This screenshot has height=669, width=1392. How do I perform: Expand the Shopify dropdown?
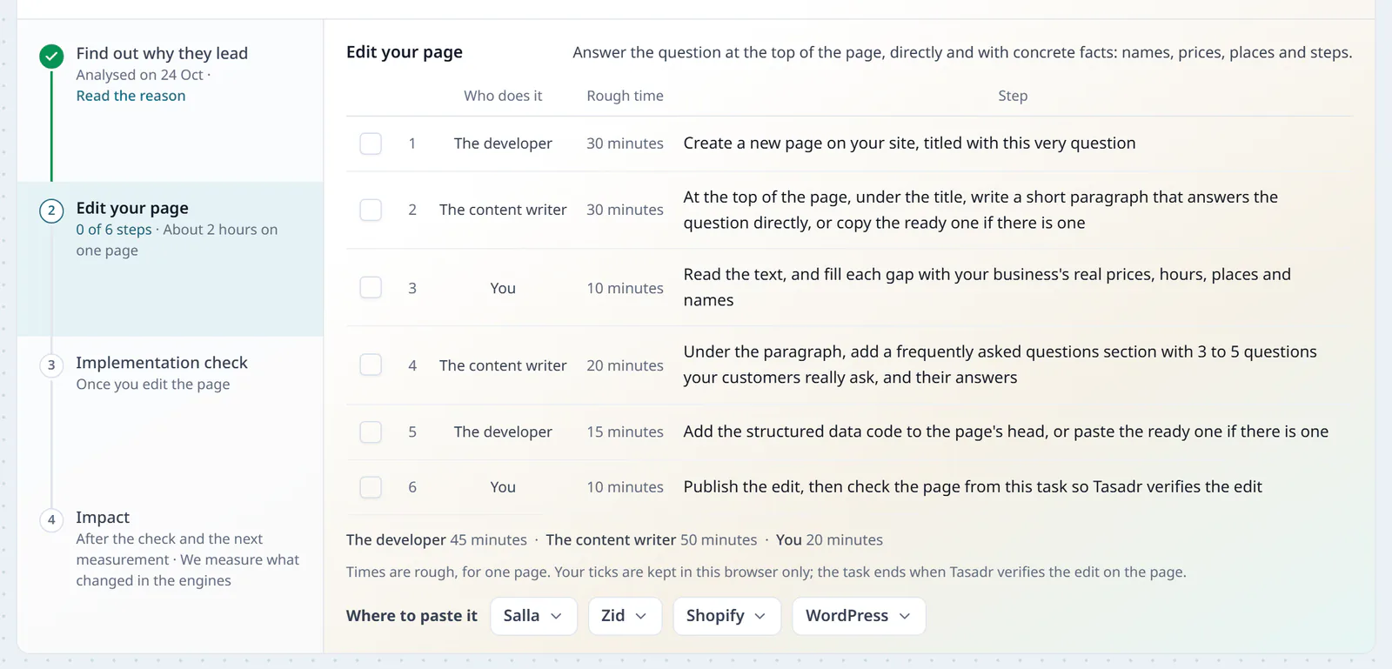coord(726,616)
